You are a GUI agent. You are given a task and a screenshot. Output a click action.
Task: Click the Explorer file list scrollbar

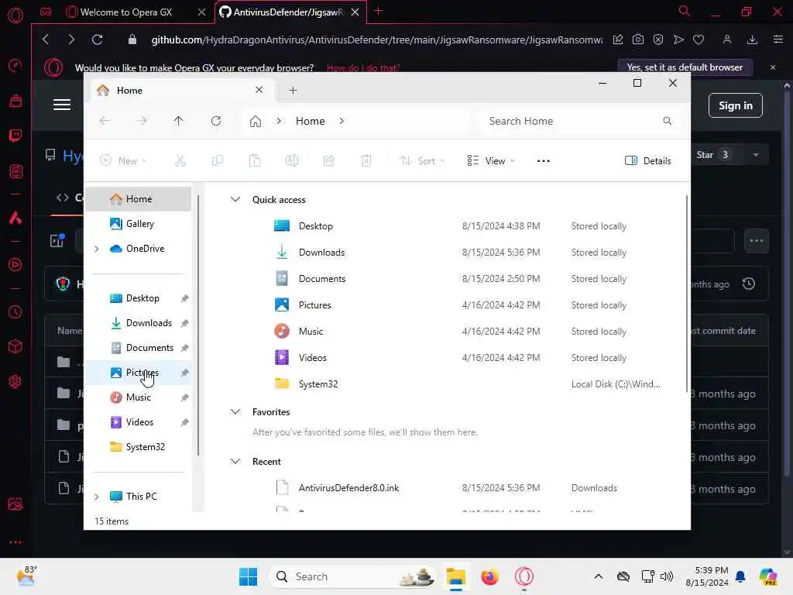tap(686, 294)
